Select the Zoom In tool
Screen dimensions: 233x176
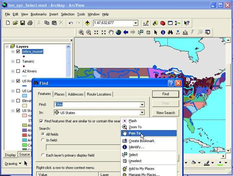[x=81, y=32]
